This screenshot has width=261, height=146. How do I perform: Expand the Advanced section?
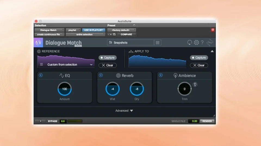(x=124, y=111)
